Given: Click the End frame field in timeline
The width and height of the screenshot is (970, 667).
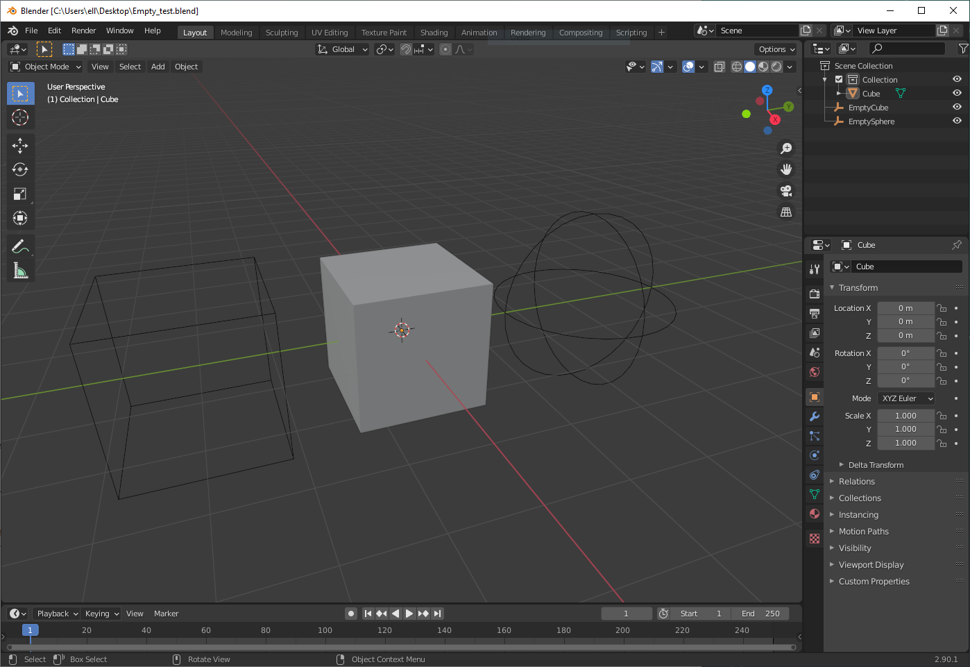Looking at the screenshot, I should 760,614.
